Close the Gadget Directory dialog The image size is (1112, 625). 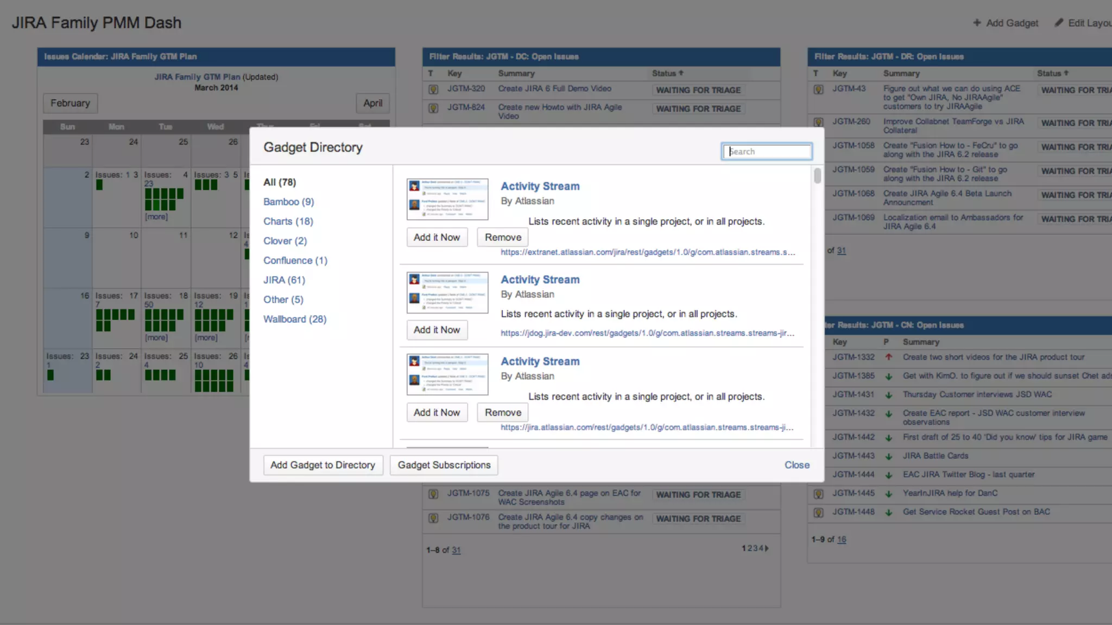click(x=797, y=465)
